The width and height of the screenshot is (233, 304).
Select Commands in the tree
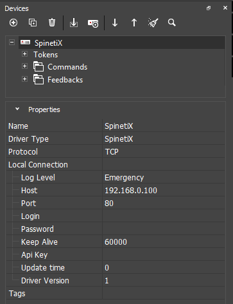[67, 67]
